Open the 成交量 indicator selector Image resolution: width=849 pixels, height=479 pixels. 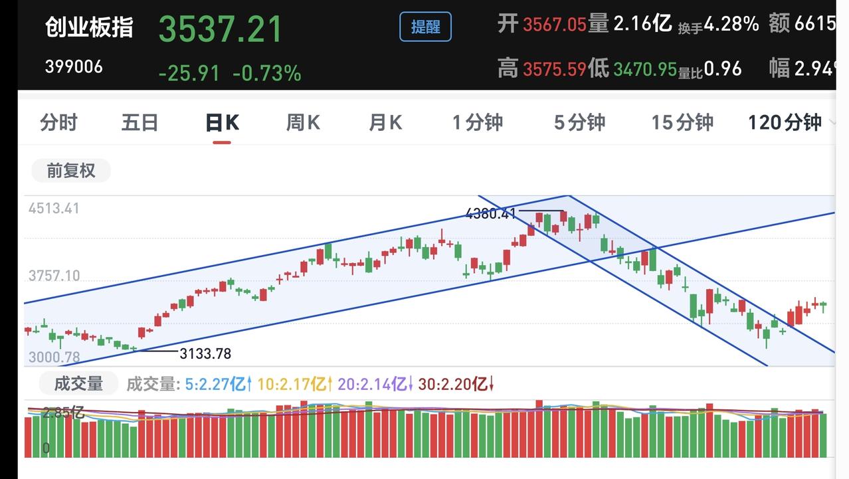click(78, 383)
